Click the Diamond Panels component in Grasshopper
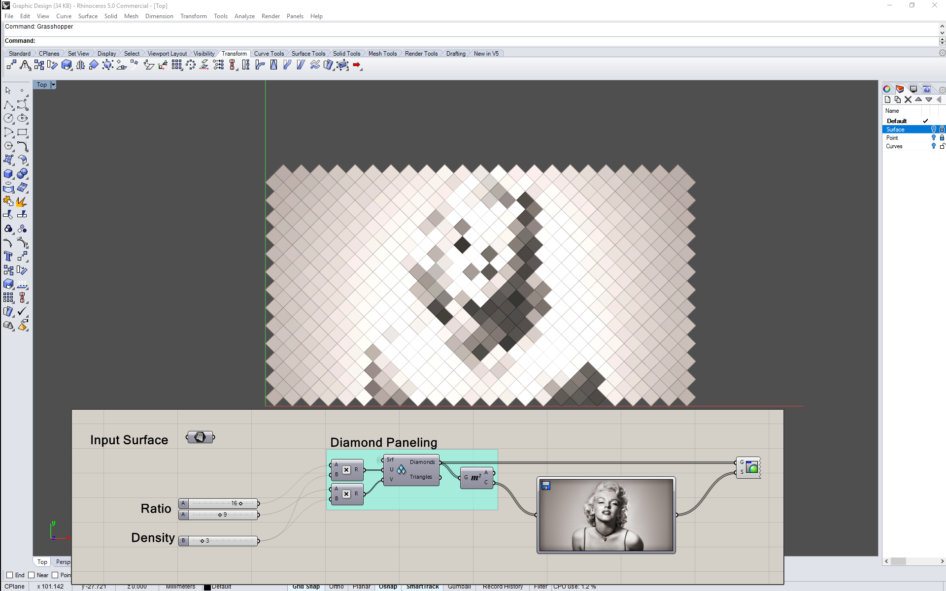 pos(411,470)
